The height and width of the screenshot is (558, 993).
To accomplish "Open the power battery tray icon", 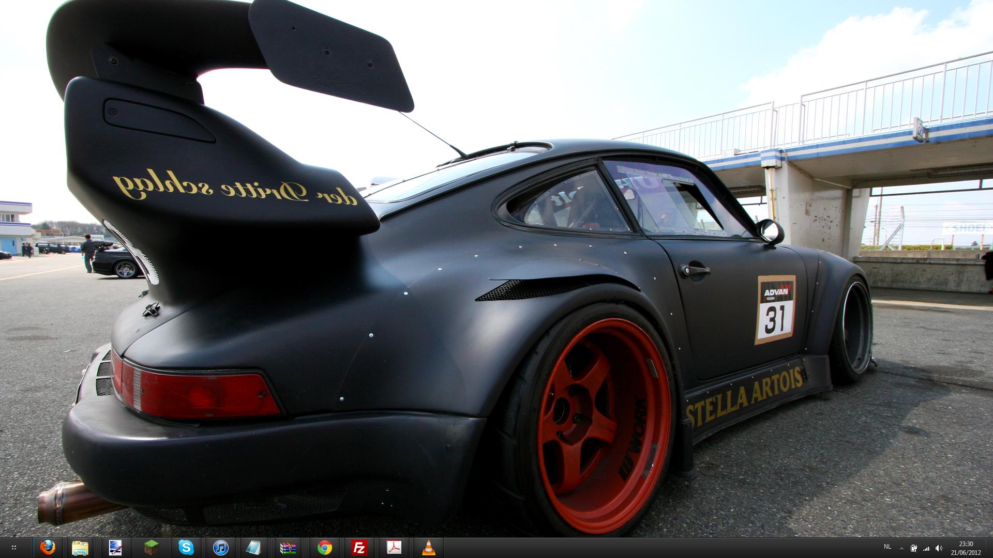I will pos(914,548).
